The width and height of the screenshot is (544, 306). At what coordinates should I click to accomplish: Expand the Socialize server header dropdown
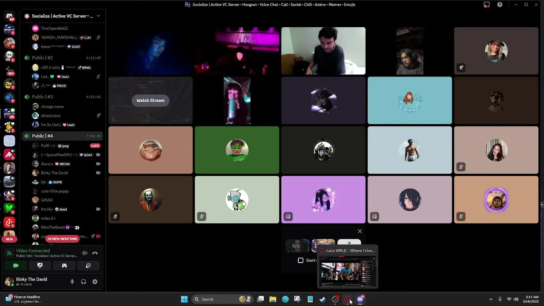tap(98, 16)
